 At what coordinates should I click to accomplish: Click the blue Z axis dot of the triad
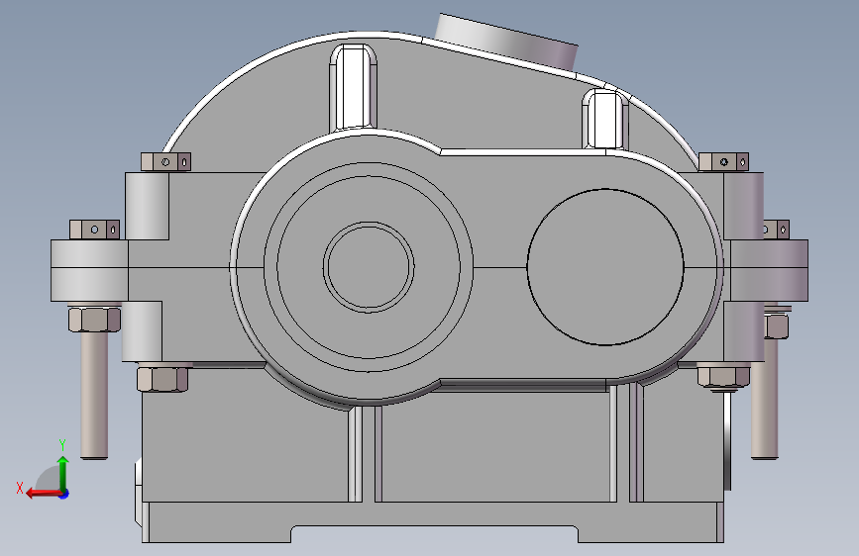tap(64, 494)
